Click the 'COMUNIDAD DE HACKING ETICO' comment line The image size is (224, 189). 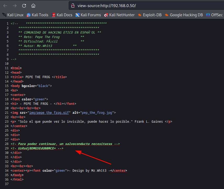pos(59,33)
